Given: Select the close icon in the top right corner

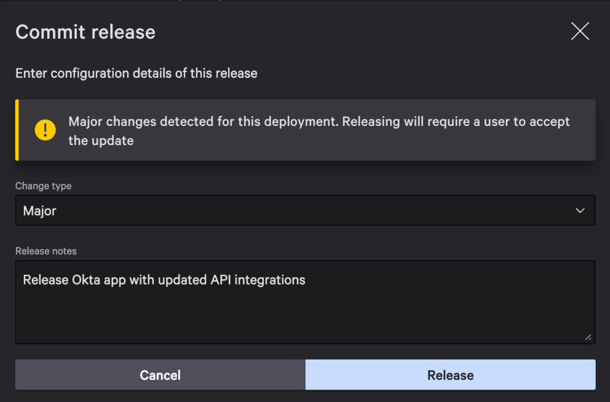Looking at the screenshot, I should [x=580, y=31].
